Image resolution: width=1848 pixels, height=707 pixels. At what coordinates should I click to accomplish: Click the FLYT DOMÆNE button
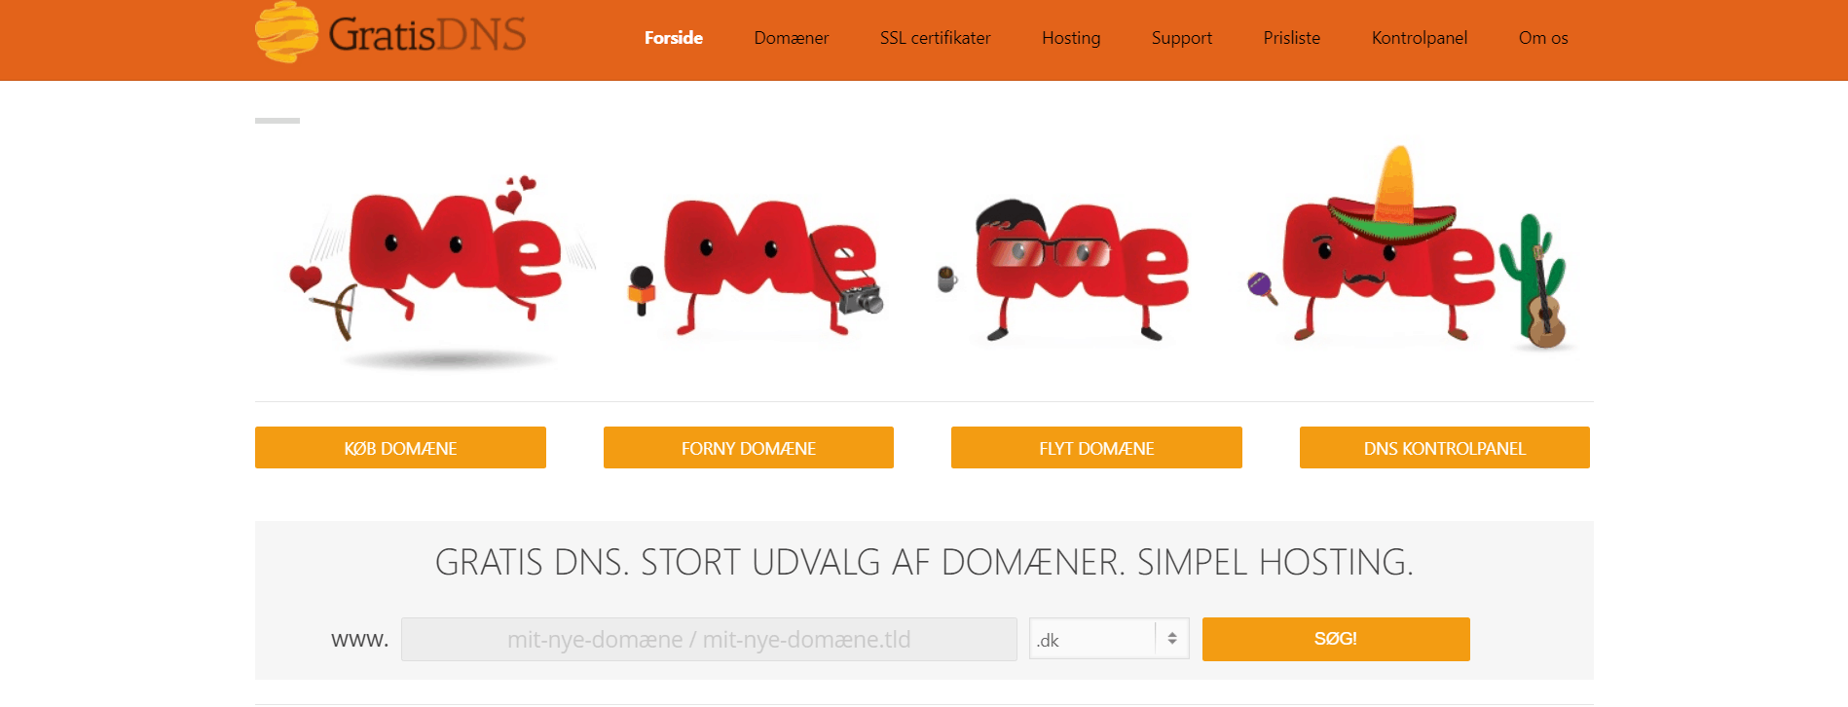(x=1096, y=448)
